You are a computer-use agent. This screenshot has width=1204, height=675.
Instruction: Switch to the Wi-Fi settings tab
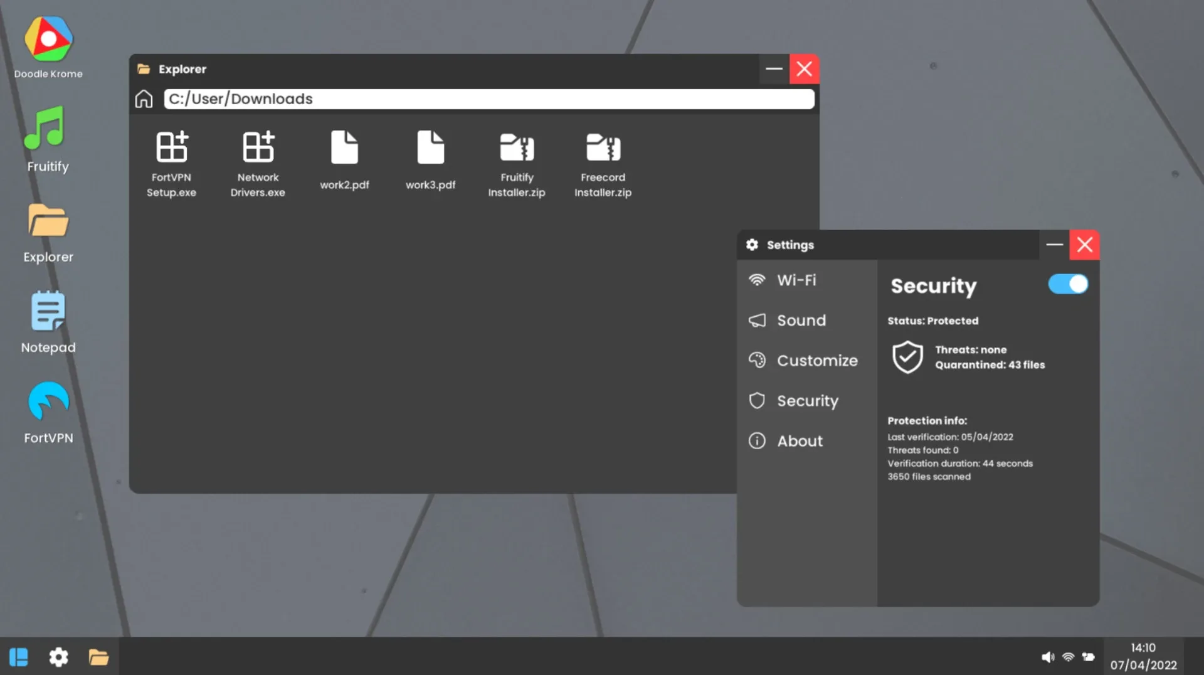(796, 280)
